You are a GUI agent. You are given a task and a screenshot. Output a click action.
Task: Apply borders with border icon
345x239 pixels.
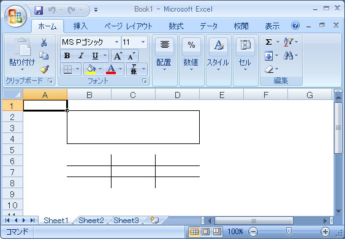click(67, 69)
